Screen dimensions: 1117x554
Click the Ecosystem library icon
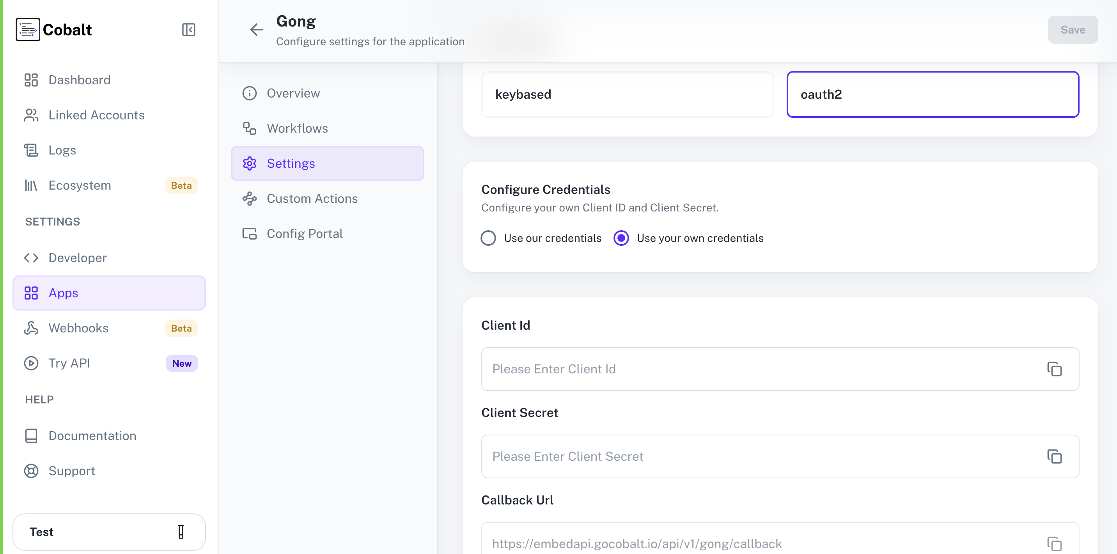[x=31, y=185]
